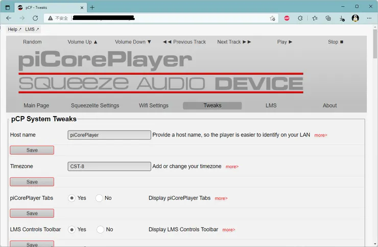Open Wifi Settings tab
Screen dimensions: 378x247
coord(154,105)
